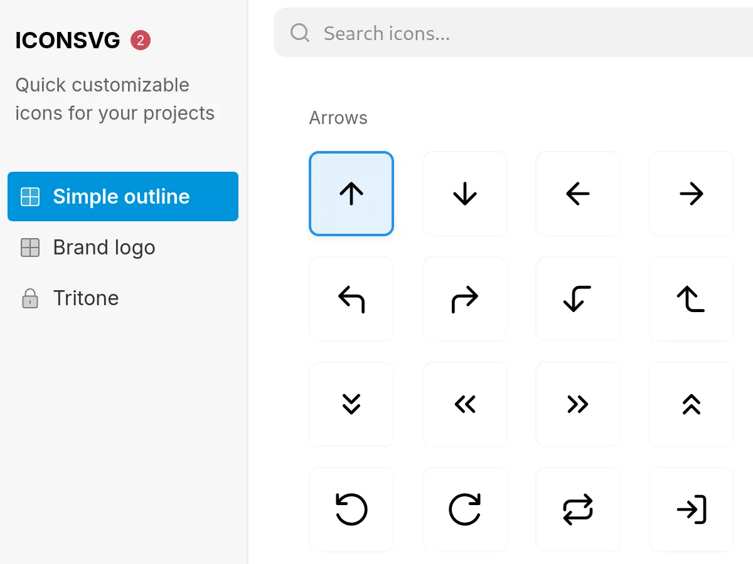
Task: Click the right arrow icon
Action: (x=690, y=194)
